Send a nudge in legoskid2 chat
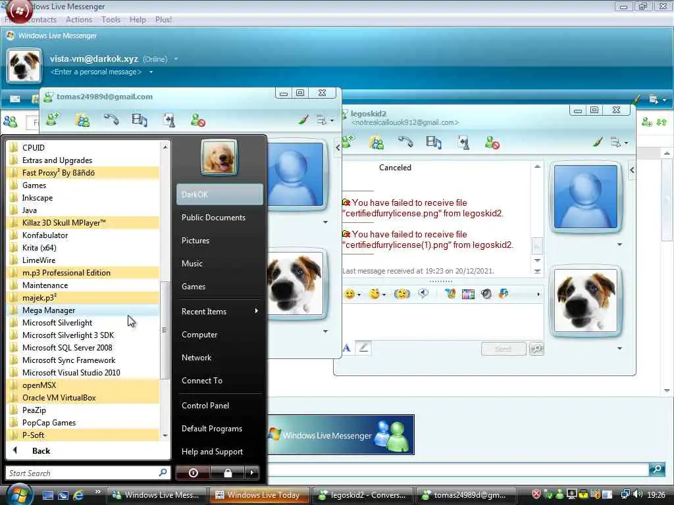Image resolution: width=674 pixels, height=505 pixels. click(x=402, y=294)
